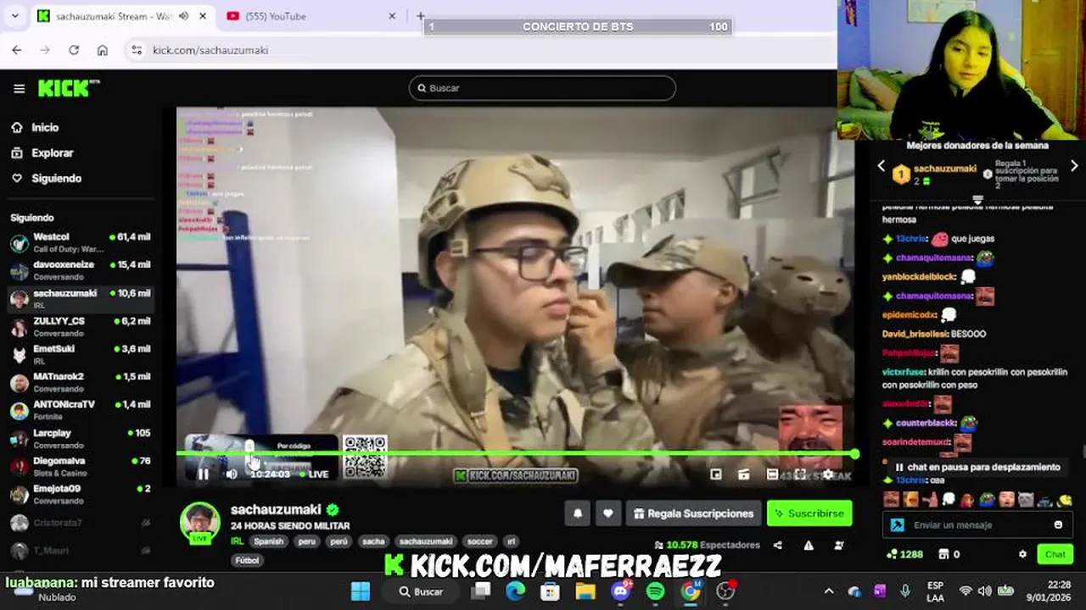Open ANTONIcraTV channel in sidebar

(81, 410)
